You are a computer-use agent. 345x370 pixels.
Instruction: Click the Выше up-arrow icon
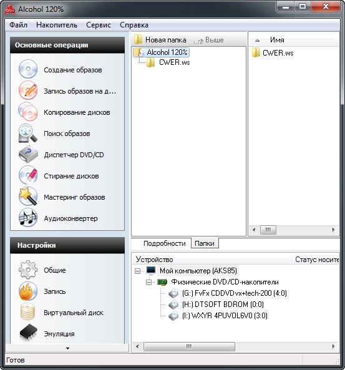[198, 41]
